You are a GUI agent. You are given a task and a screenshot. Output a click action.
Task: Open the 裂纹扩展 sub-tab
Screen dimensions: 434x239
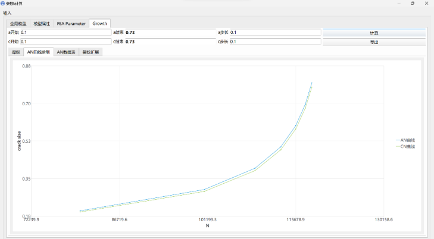coord(90,52)
